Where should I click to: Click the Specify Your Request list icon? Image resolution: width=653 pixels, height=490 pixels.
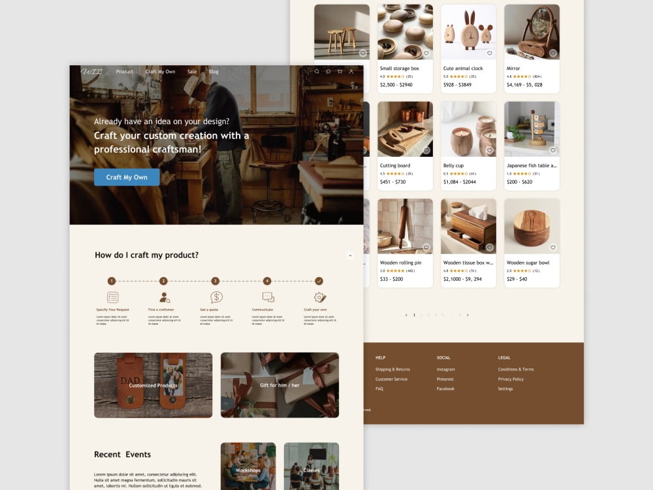113,297
